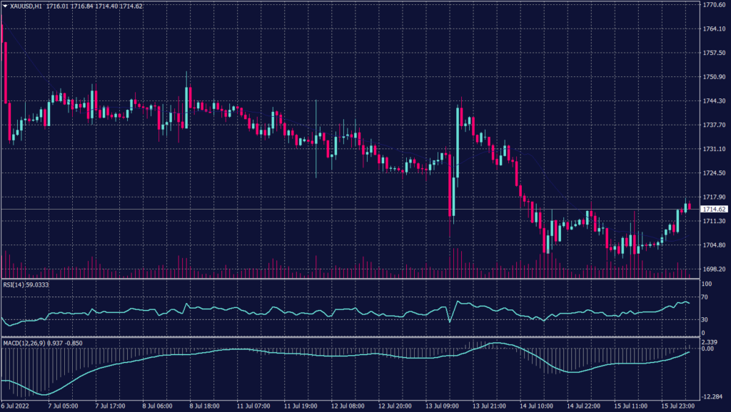731x412 pixels.
Task: Click the 7 Jul 17:00 time label
Action: tap(111, 406)
